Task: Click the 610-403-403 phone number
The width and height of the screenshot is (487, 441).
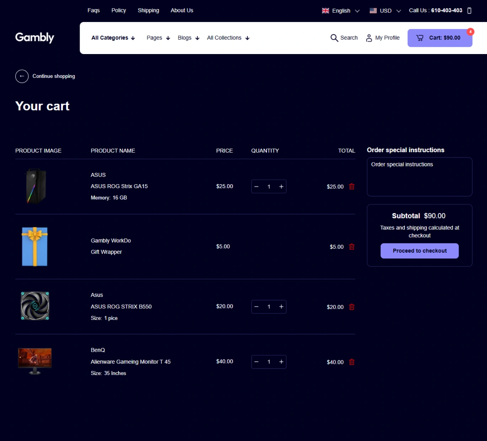Action: pyautogui.click(x=446, y=10)
